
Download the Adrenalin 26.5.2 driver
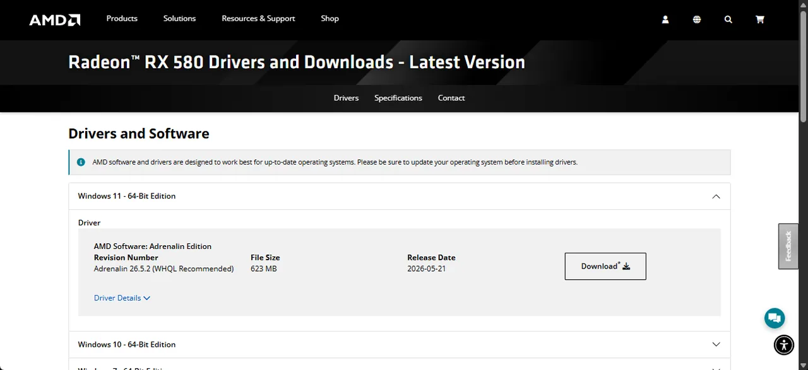point(605,266)
